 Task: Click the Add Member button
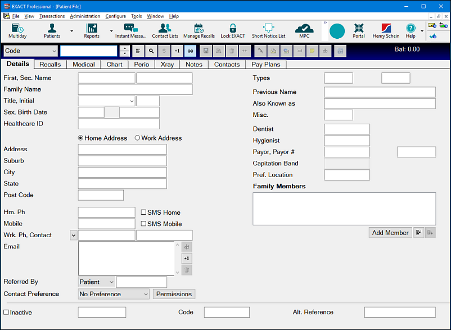[x=390, y=233]
